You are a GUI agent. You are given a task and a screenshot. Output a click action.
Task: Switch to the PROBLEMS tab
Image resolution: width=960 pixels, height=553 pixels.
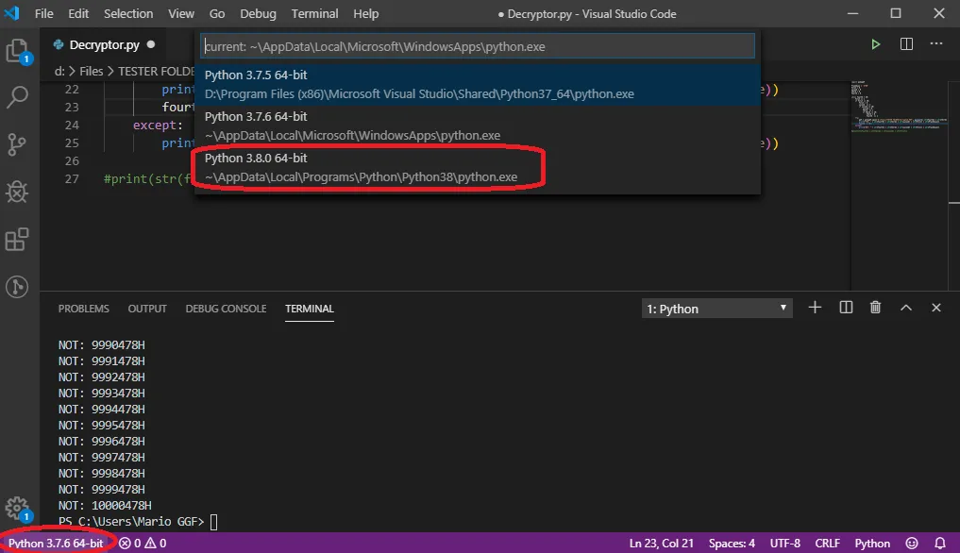[x=83, y=309]
